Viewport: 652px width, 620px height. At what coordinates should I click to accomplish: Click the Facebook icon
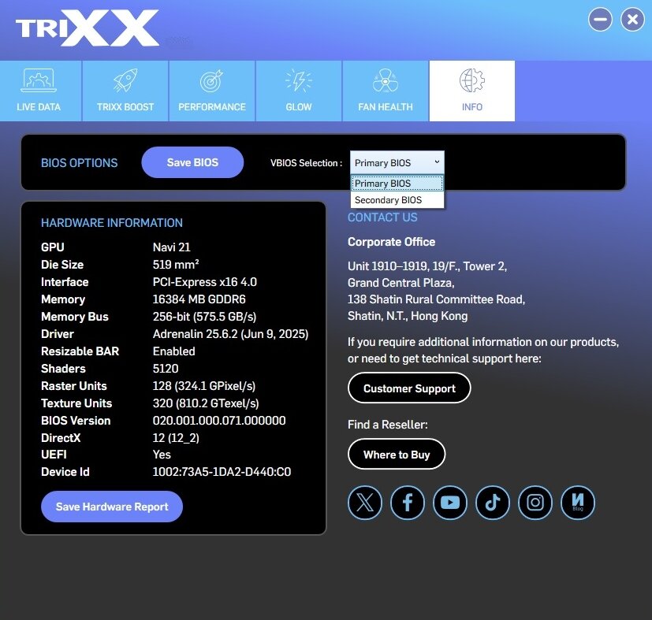coord(407,503)
